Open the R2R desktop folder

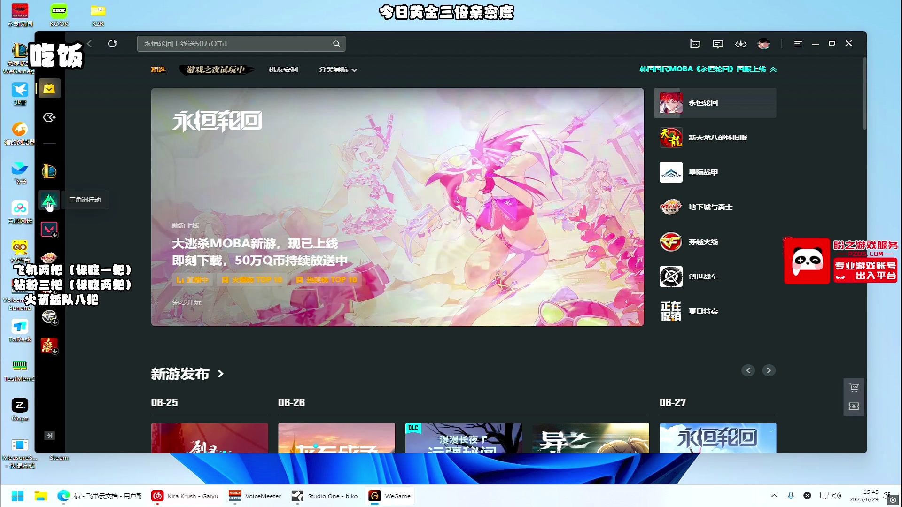click(98, 15)
